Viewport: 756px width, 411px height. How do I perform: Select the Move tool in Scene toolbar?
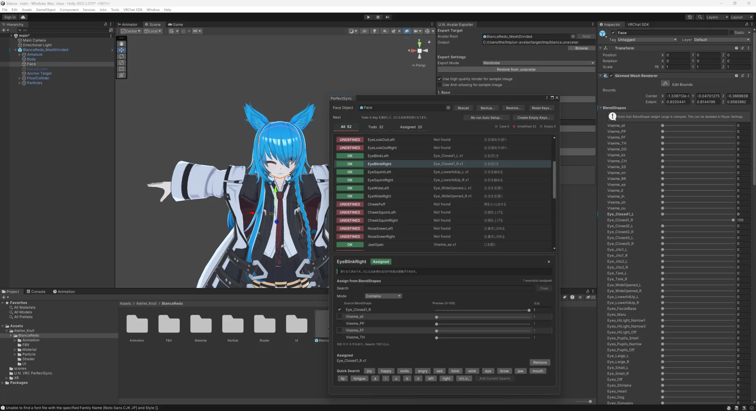[x=122, y=50]
